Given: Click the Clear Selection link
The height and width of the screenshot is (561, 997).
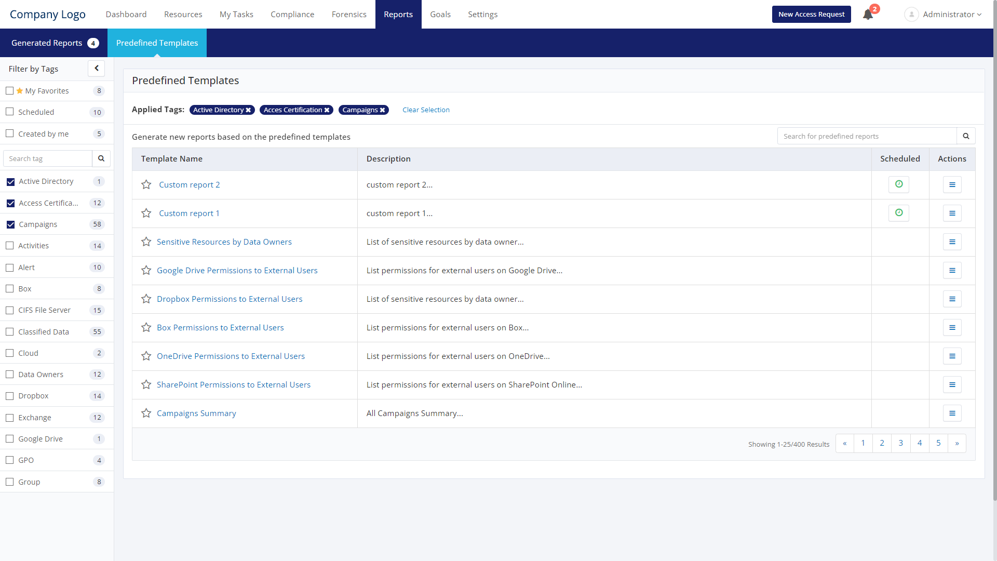Looking at the screenshot, I should coord(426,110).
